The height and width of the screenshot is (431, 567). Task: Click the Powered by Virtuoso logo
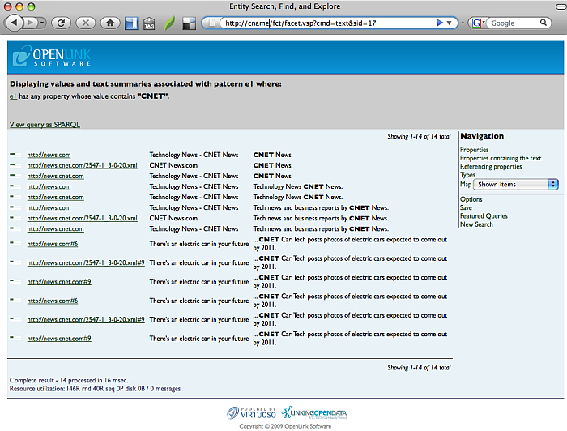251,413
